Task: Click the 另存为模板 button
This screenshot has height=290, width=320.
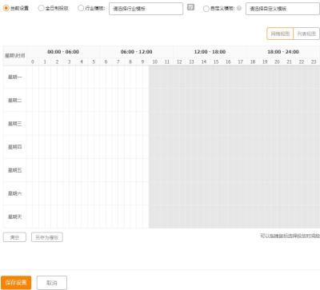Action: coord(47,237)
